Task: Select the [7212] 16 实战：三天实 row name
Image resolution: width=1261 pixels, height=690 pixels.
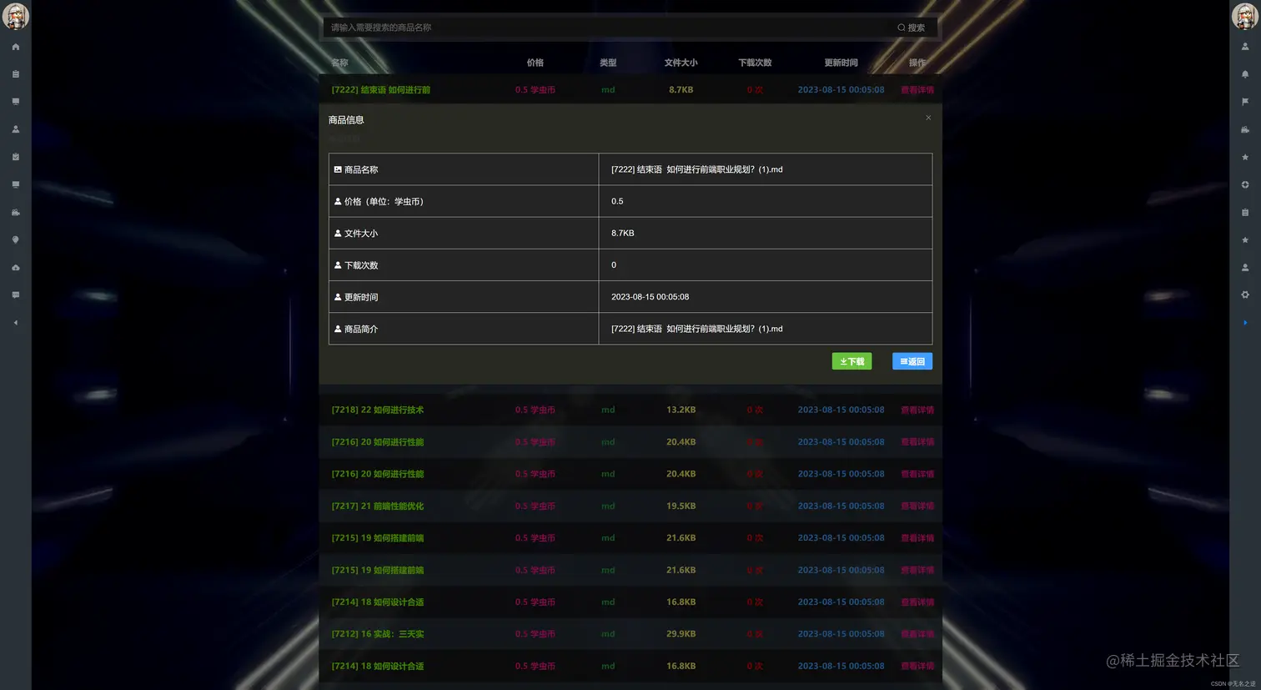Action: click(x=378, y=634)
